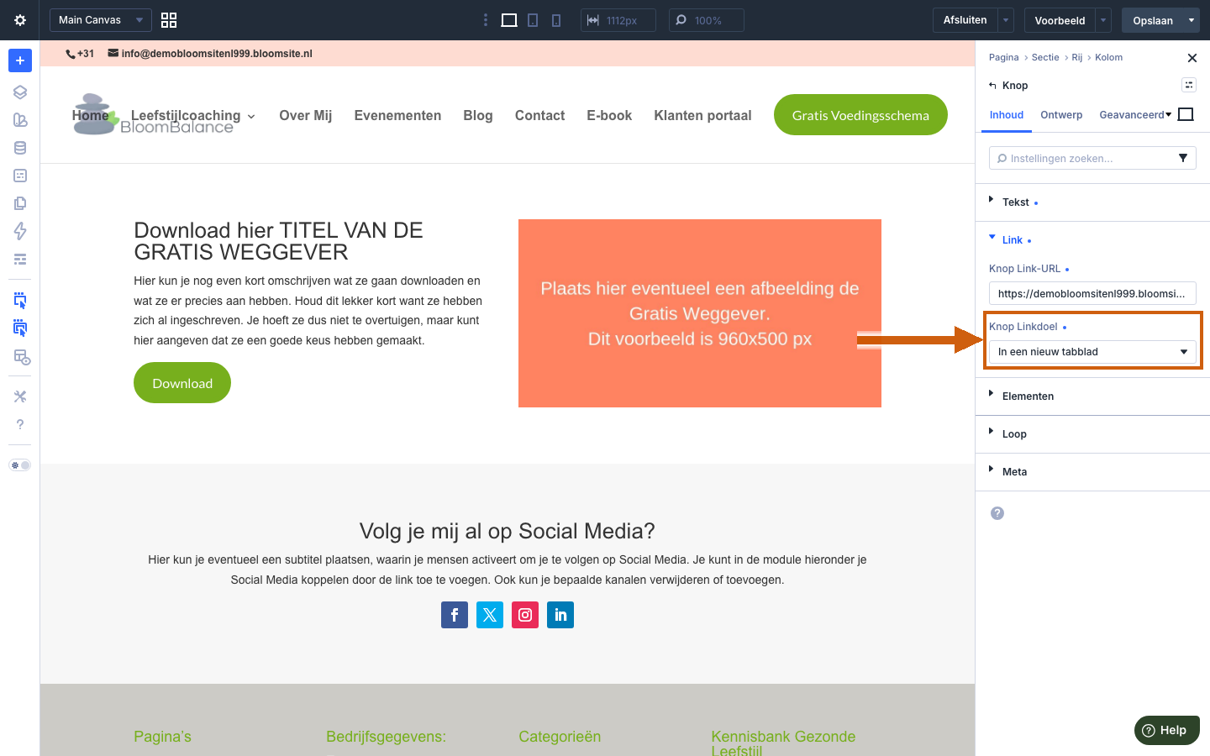Click the Voorbeeld button
Screen dimensions: 1210x756
tap(1060, 20)
